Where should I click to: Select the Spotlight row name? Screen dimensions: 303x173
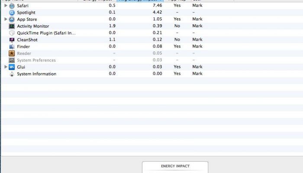coord(26,13)
